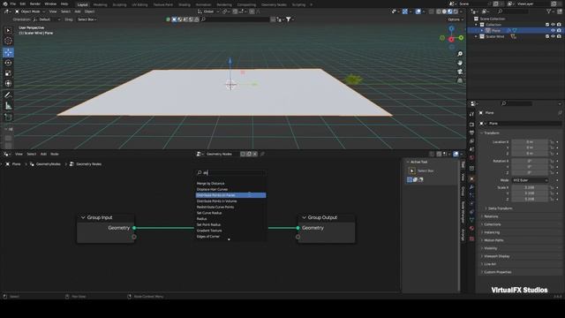This screenshot has height=318, width=565.
Task: Open the File menu
Action: pyautogui.click(x=13, y=4)
